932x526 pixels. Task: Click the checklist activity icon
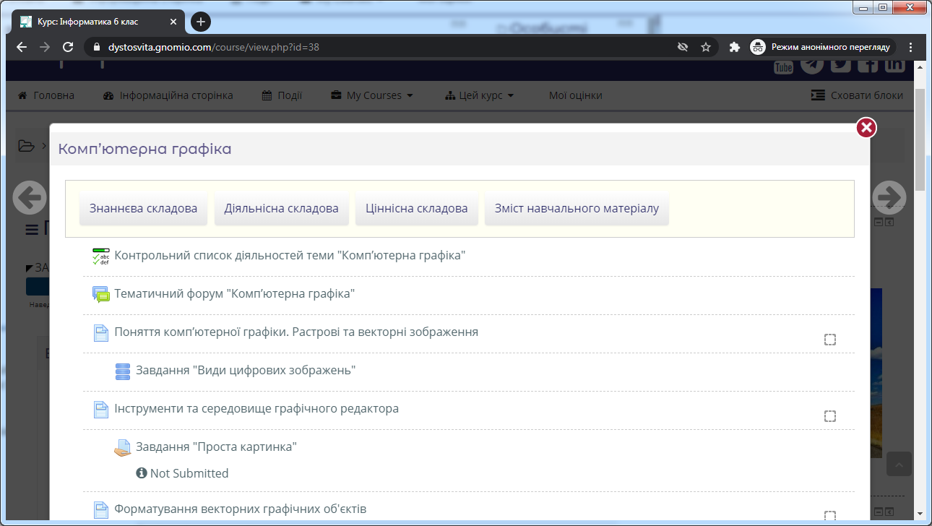click(101, 256)
